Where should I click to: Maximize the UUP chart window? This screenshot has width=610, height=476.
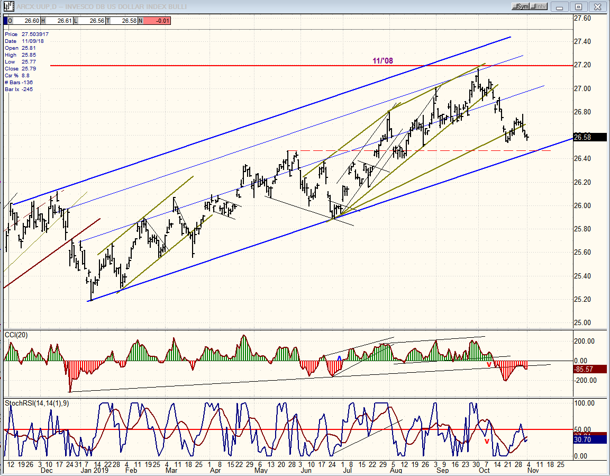pos(578,6)
